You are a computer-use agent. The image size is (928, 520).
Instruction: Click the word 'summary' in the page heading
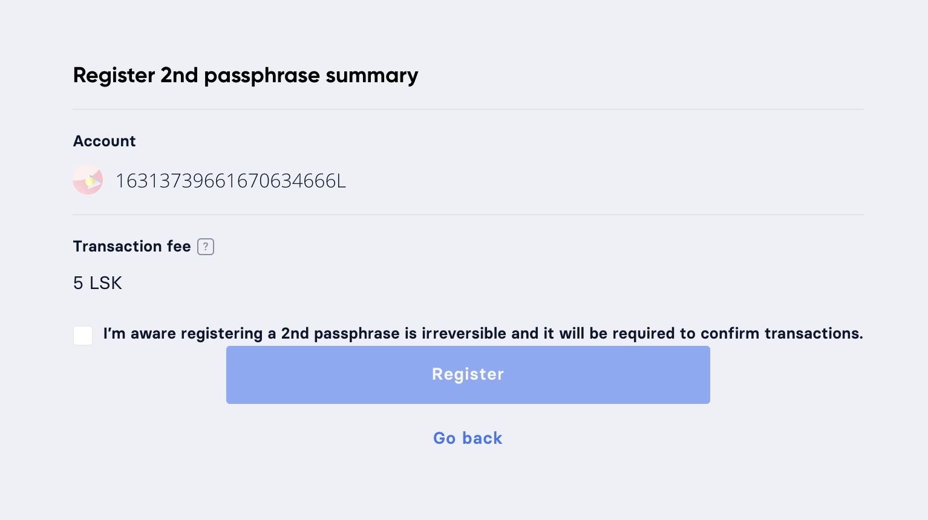371,76
